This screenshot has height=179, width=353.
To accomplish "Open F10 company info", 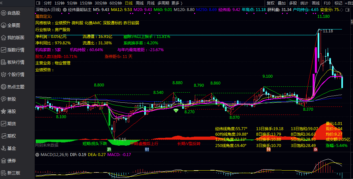I will [x=327, y=3].
